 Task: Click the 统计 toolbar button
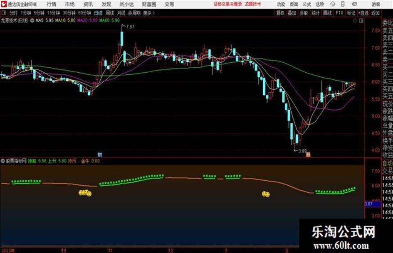[315, 13]
